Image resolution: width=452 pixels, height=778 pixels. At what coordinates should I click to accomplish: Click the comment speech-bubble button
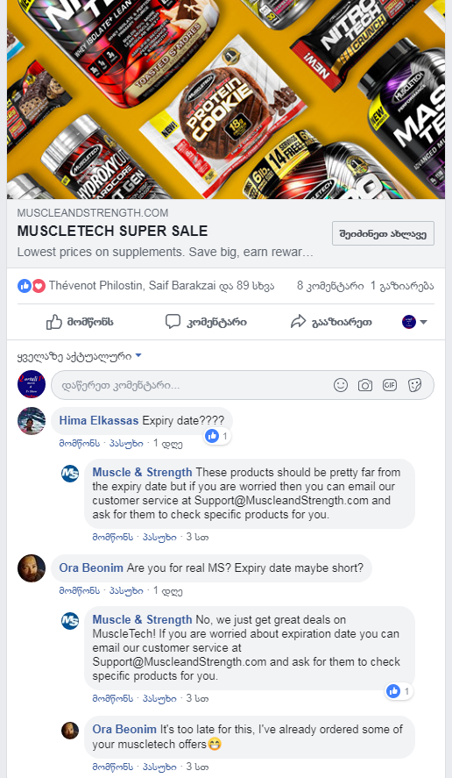[206, 322]
